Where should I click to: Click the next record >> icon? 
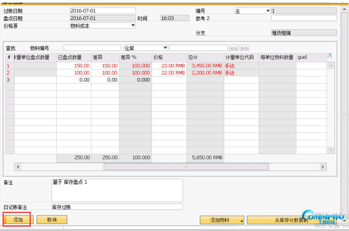[244, 48]
